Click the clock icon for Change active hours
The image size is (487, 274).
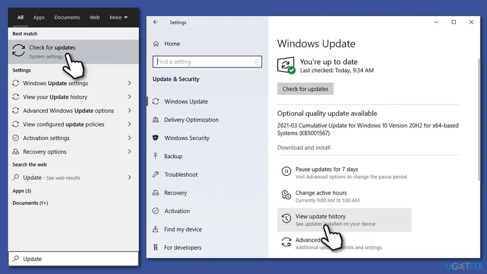[x=286, y=195]
